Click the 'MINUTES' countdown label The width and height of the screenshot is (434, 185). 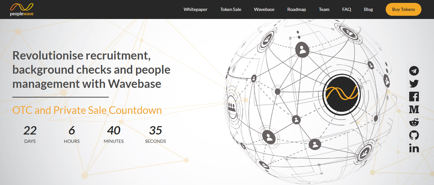click(114, 141)
